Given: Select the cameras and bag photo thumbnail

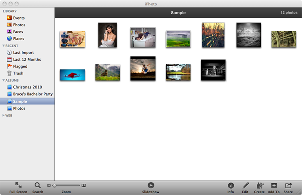Looking at the screenshot, I should pyautogui.click(x=72, y=39).
